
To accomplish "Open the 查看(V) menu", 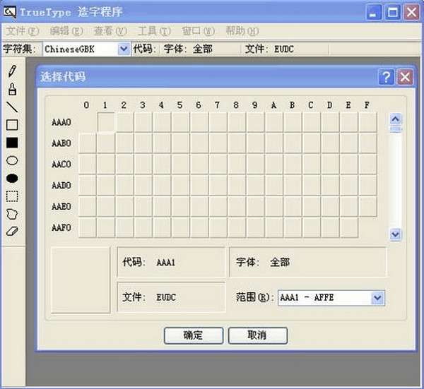I will point(110,31).
